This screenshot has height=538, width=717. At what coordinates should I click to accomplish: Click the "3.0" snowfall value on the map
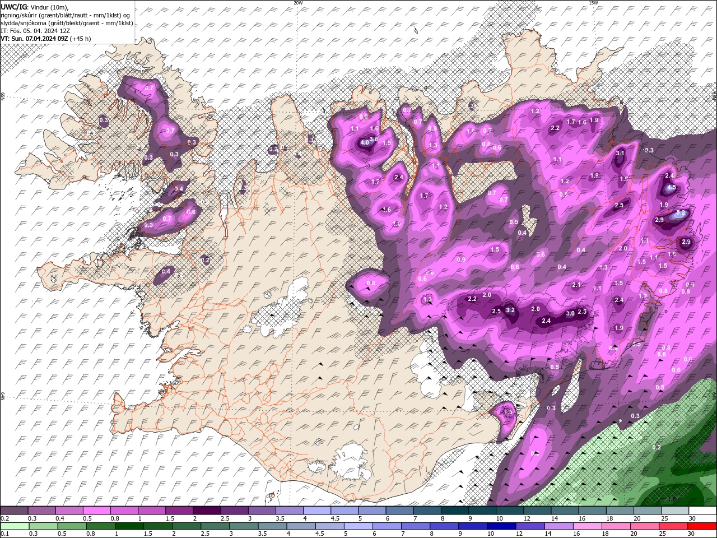(570, 313)
